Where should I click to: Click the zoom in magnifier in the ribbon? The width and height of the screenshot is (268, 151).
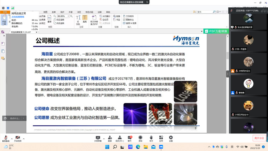(71, 16)
